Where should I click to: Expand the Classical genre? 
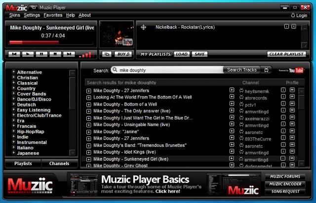pyautogui.click(x=13, y=82)
